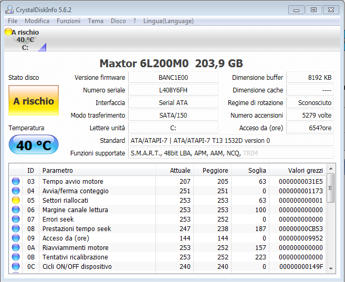Click the 654?ore power-on hours field

(x=310, y=128)
